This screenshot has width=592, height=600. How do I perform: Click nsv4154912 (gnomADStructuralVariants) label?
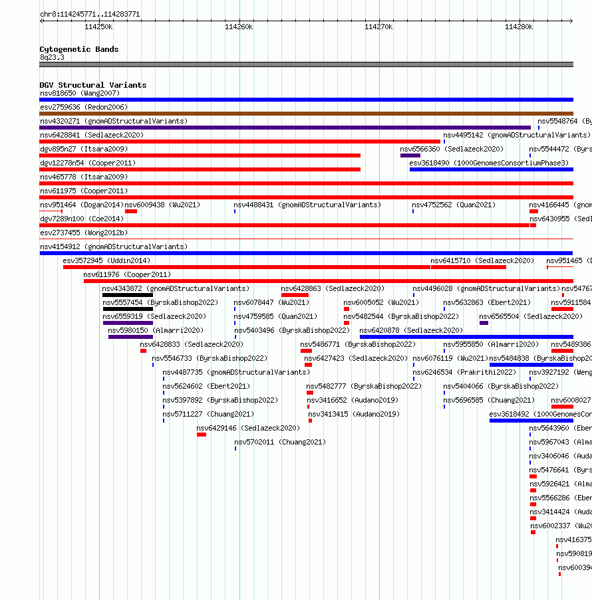click(114, 247)
